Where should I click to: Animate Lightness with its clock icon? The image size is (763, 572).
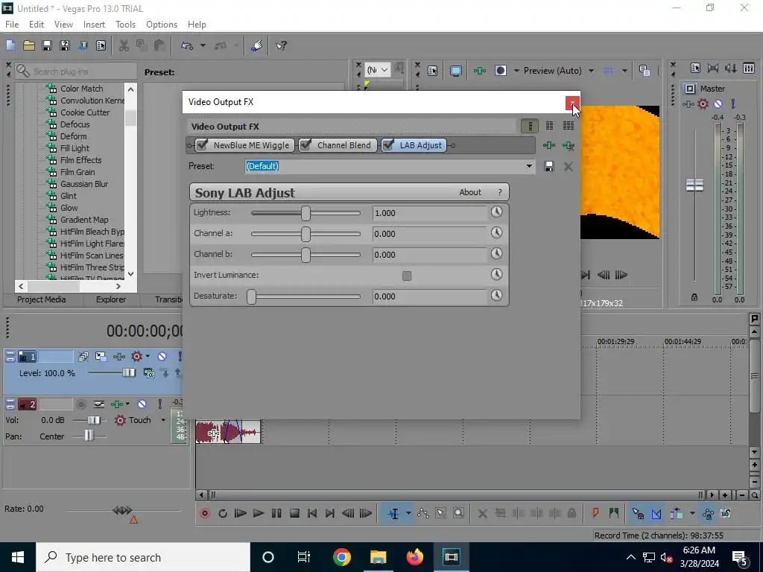[x=496, y=212]
